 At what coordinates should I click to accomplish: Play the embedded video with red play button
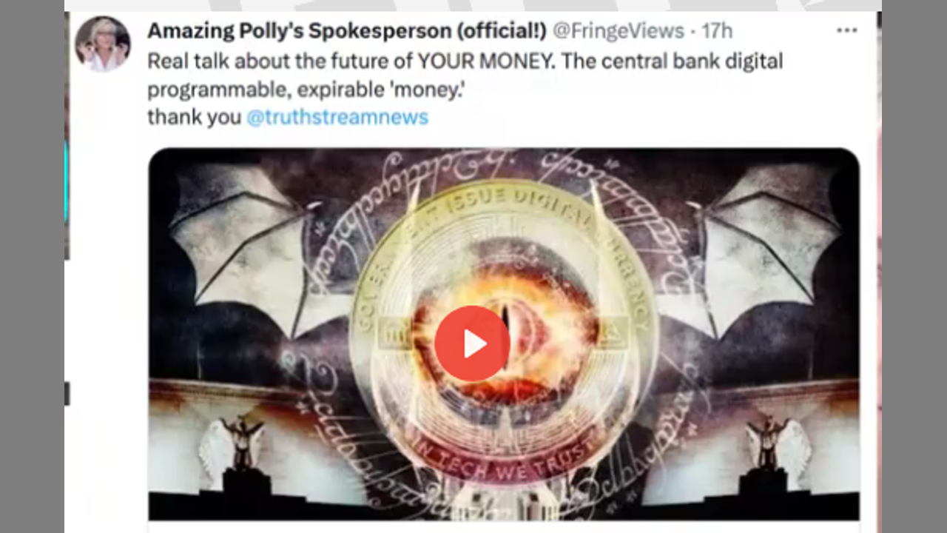pos(472,343)
